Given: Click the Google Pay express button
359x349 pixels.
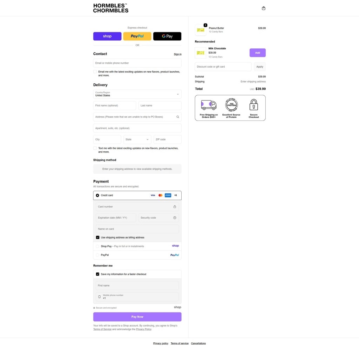Looking at the screenshot, I should click(167, 36).
